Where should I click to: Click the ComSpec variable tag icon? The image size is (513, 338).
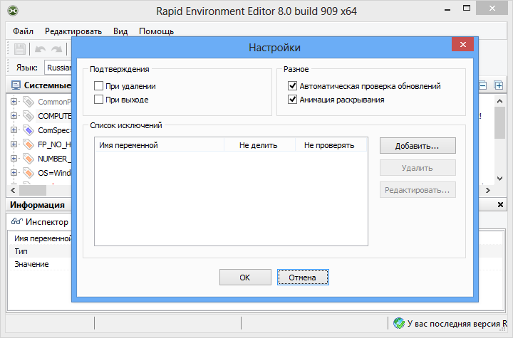(28, 130)
